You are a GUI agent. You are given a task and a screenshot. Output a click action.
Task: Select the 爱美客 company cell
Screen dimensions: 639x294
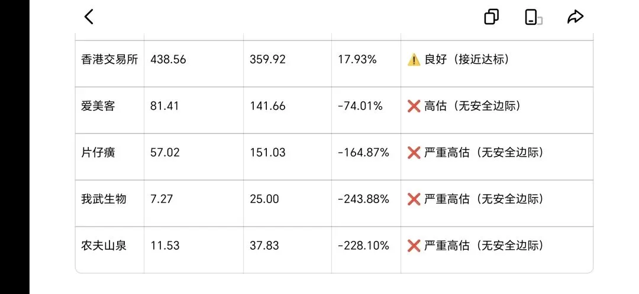[x=109, y=110]
